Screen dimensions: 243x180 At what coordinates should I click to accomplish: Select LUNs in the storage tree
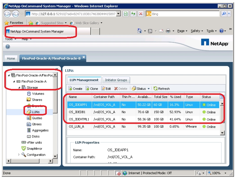[33, 112]
